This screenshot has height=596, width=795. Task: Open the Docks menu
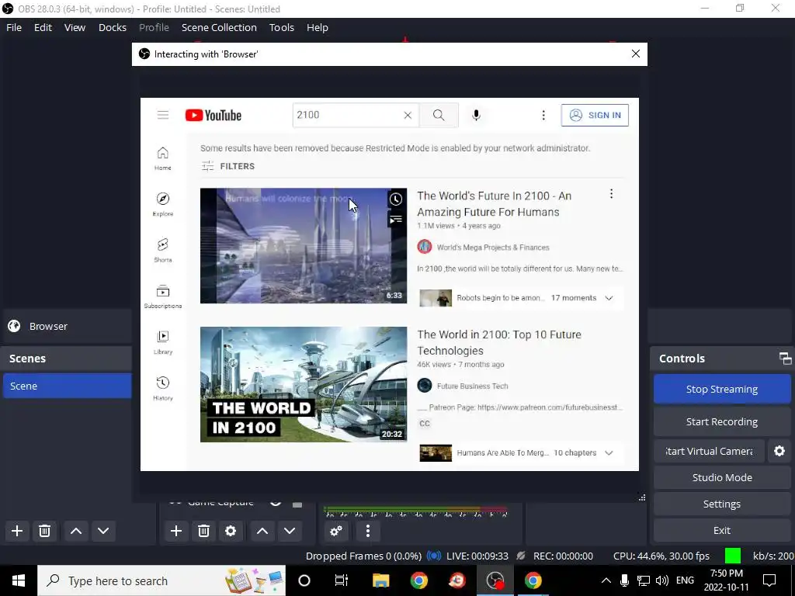coord(113,27)
